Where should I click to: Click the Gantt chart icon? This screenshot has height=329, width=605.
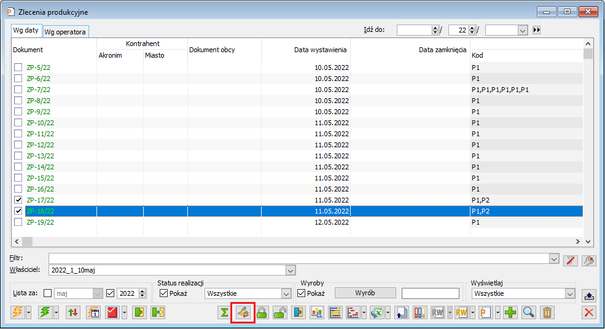(x=353, y=312)
